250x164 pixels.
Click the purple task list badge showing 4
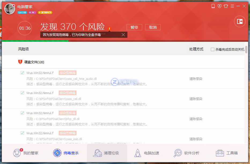click(x=32, y=12)
